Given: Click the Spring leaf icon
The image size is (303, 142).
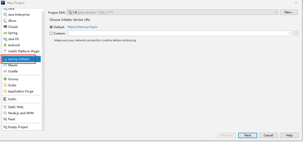Looking at the screenshot, I should [5, 33].
